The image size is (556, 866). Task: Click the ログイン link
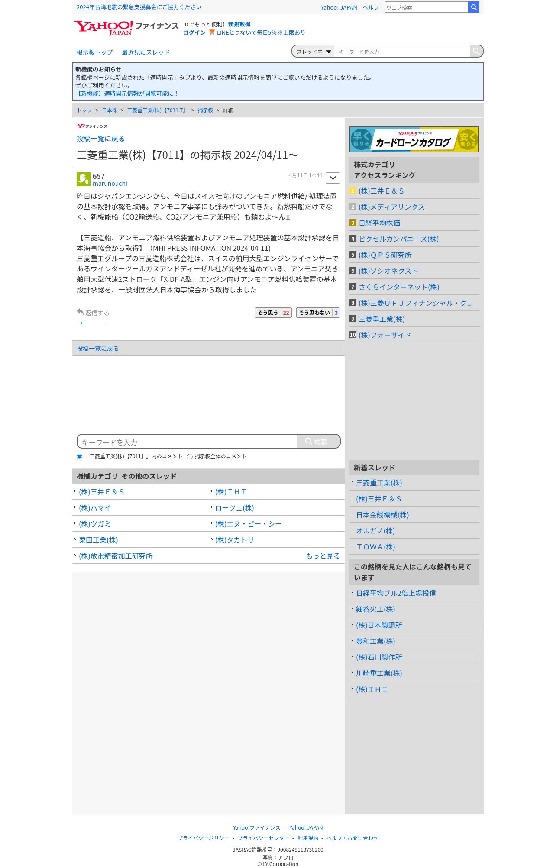(x=194, y=32)
